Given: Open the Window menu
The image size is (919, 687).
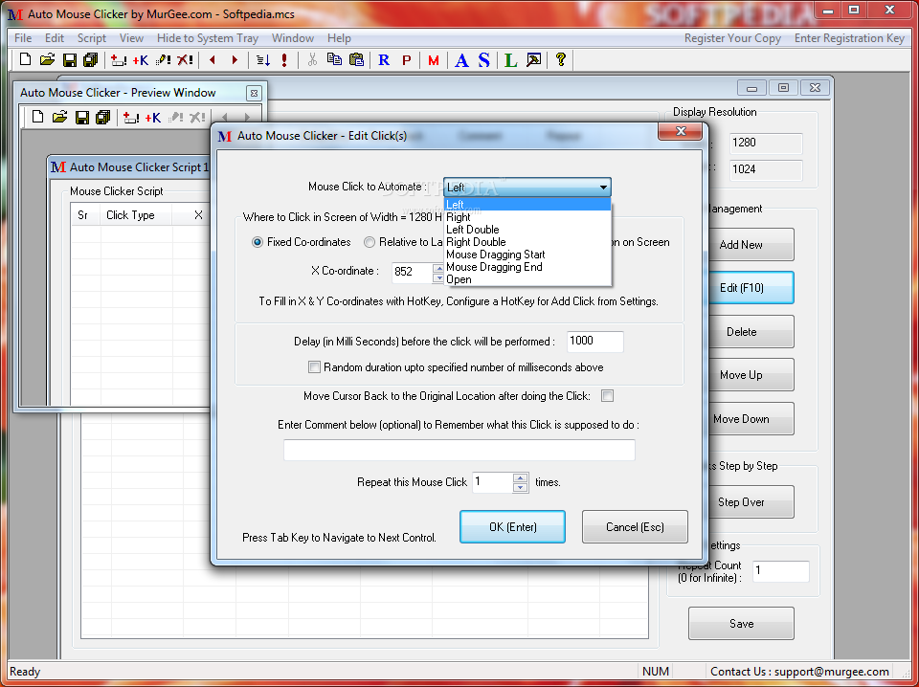Looking at the screenshot, I should pos(293,38).
